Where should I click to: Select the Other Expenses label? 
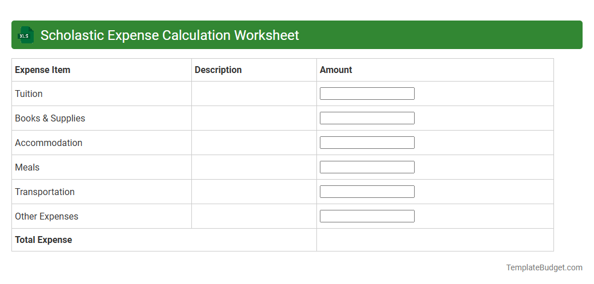(x=47, y=217)
